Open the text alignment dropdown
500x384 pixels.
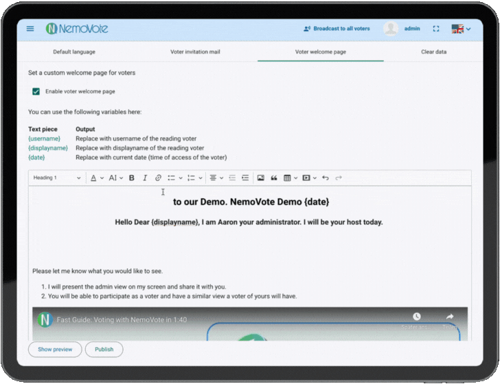[x=216, y=178]
